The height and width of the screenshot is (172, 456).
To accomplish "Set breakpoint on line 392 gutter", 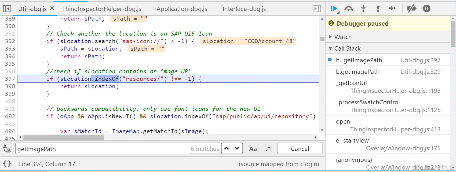I will click(10, 41).
